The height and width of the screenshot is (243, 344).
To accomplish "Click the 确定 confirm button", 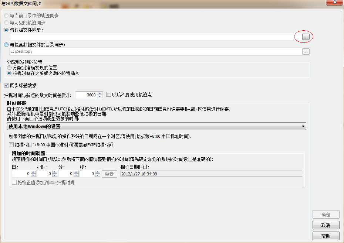I will pos(326,215).
